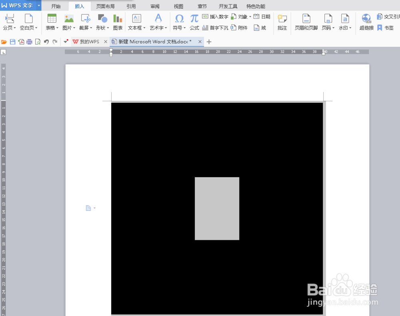The height and width of the screenshot is (316, 400).
Task: Insert date with 日期
Action: [x=262, y=16]
